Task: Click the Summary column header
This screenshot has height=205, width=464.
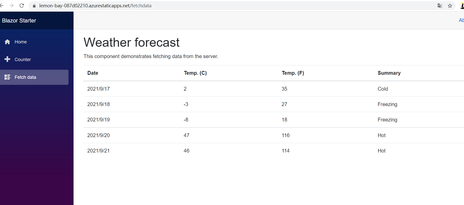Action: pyautogui.click(x=389, y=73)
